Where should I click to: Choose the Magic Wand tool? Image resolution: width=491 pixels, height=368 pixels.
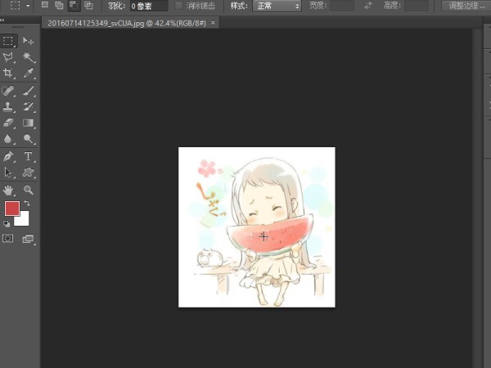pos(29,57)
